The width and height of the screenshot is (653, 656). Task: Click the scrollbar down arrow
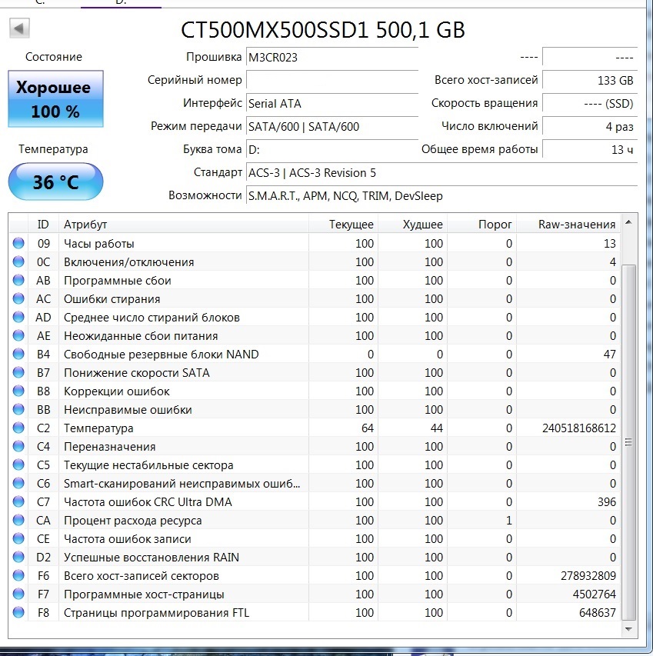[x=628, y=629]
